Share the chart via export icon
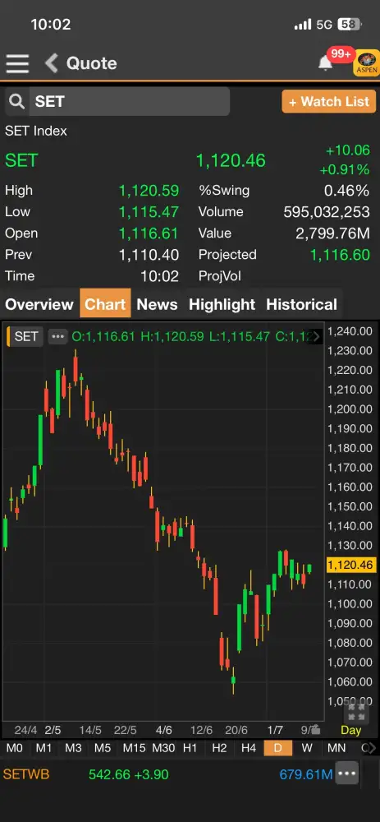 pos(314,729)
